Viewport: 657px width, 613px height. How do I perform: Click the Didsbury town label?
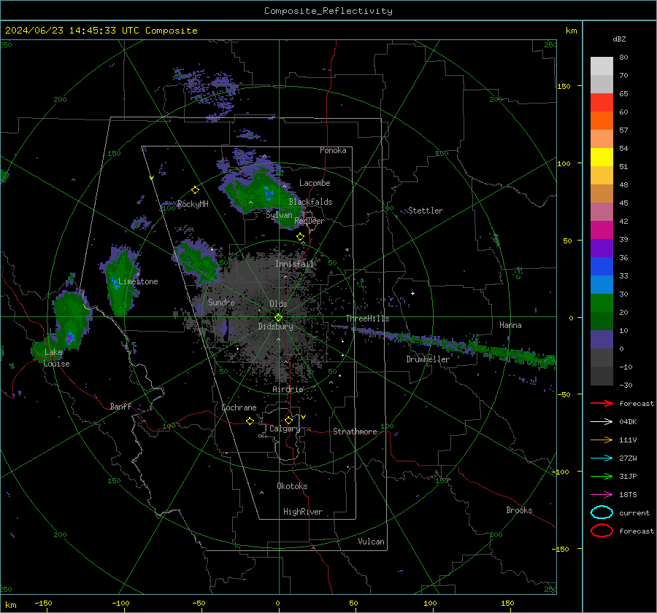pyautogui.click(x=275, y=327)
